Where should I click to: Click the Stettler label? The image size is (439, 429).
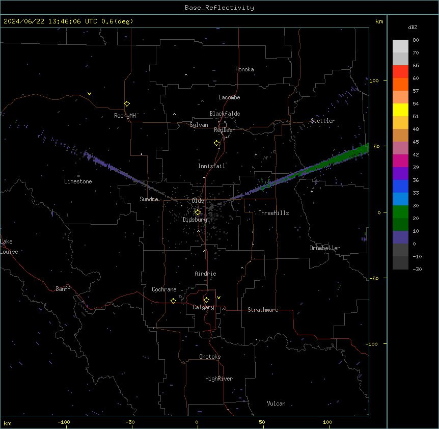click(323, 121)
